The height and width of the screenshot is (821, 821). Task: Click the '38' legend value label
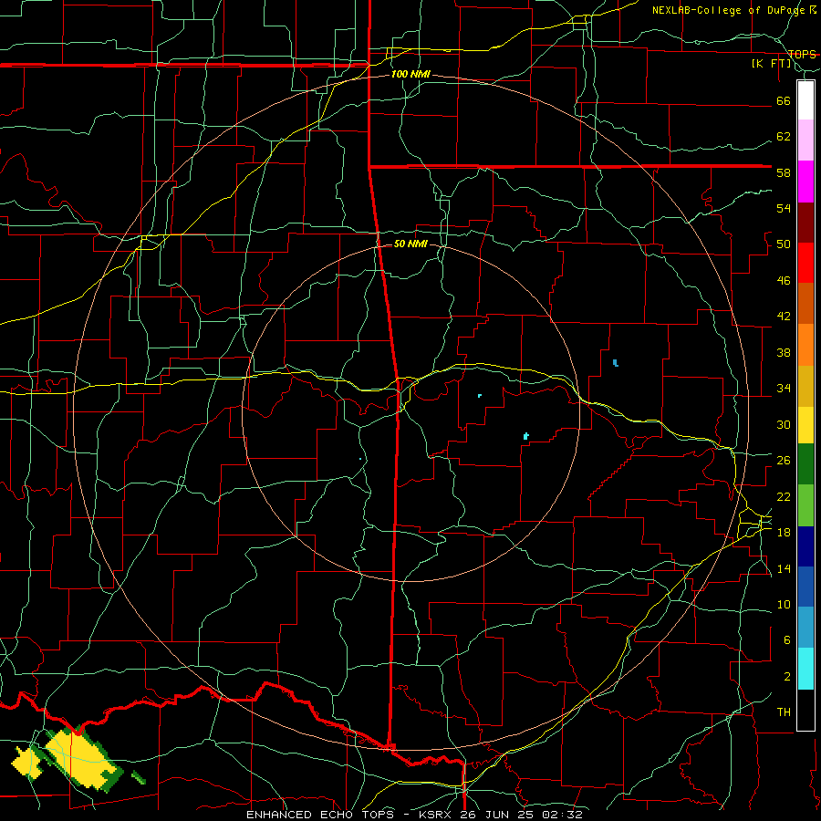coord(784,353)
